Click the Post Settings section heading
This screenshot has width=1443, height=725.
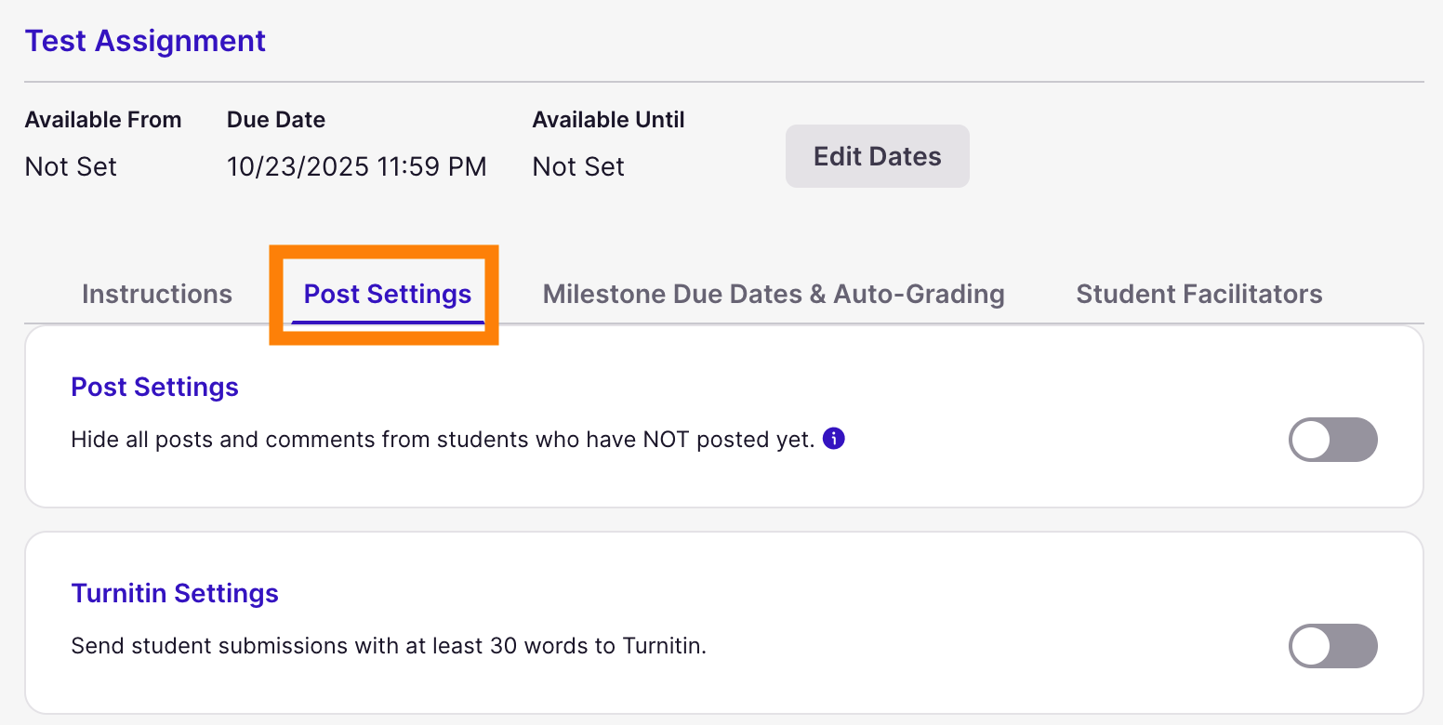154,387
